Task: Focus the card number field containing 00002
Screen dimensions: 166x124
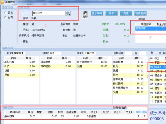Action: (x=49, y=13)
